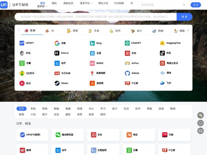Click the GitHub icon
This screenshot has width=207, height=155.
[127, 73]
